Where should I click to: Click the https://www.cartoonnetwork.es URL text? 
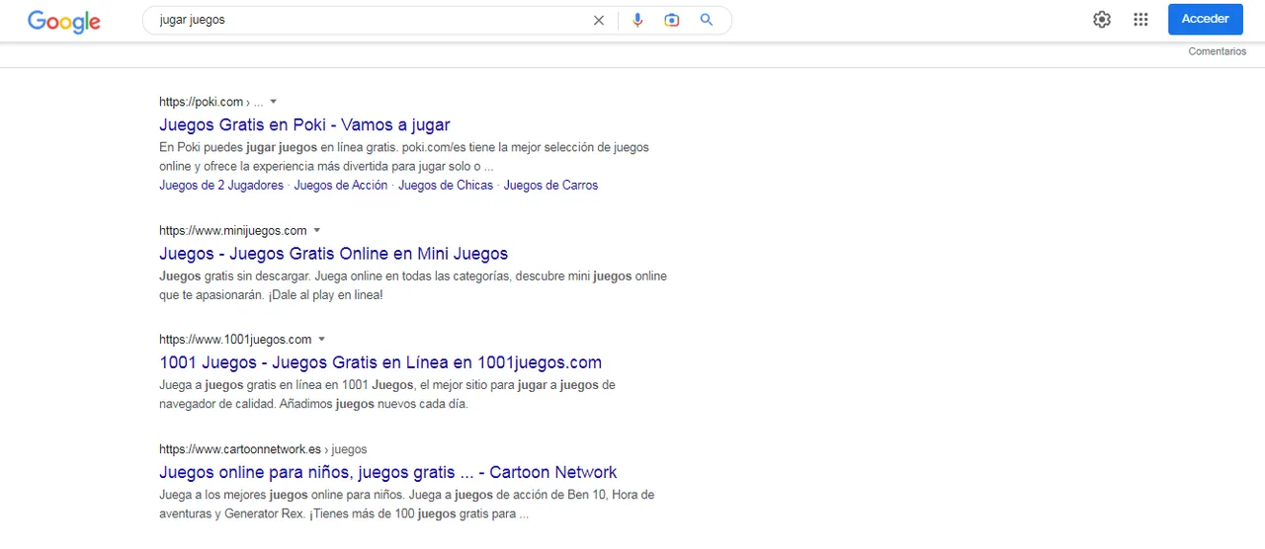(x=240, y=449)
